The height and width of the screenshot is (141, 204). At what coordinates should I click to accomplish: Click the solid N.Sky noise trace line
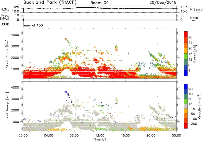click(100, 8)
